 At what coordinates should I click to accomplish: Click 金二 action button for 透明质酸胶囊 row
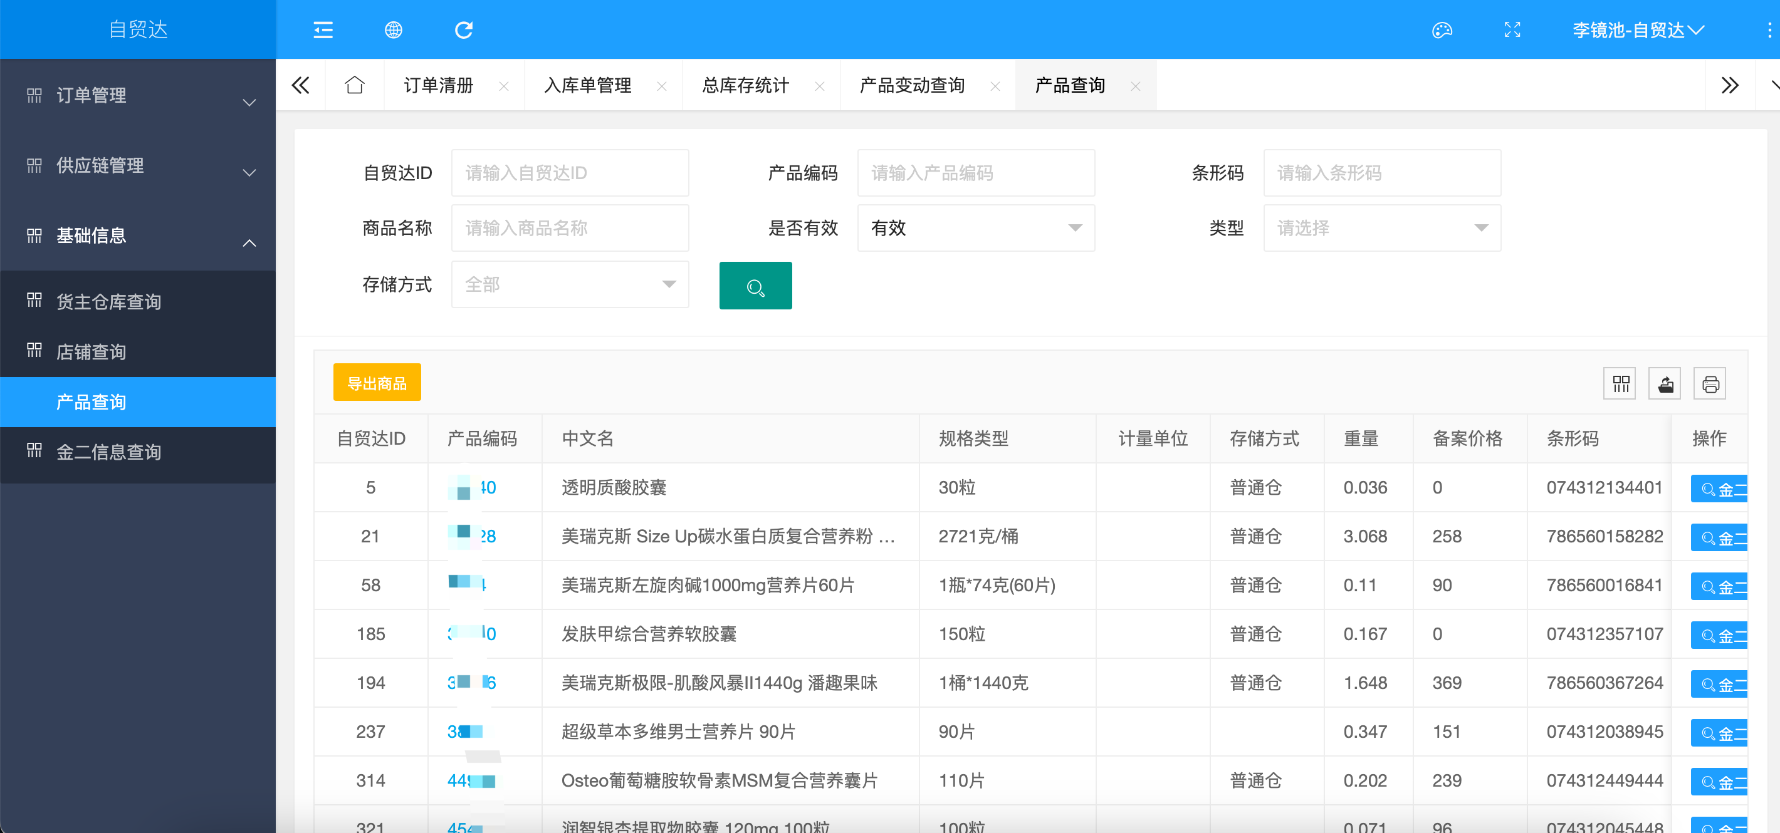[1719, 489]
